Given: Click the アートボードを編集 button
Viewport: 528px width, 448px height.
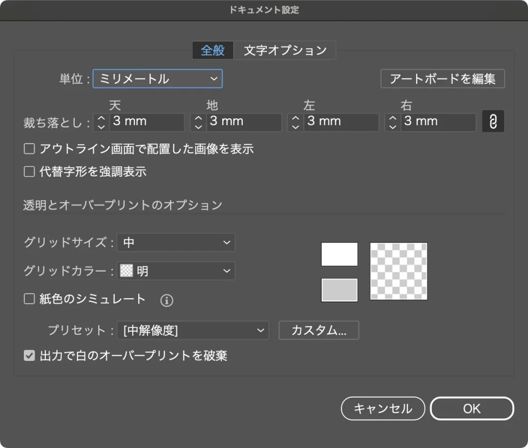Looking at the screenshot, I should click(x=442, y=79).
